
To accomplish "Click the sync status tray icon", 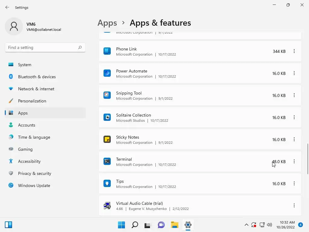I will point(253,225).
